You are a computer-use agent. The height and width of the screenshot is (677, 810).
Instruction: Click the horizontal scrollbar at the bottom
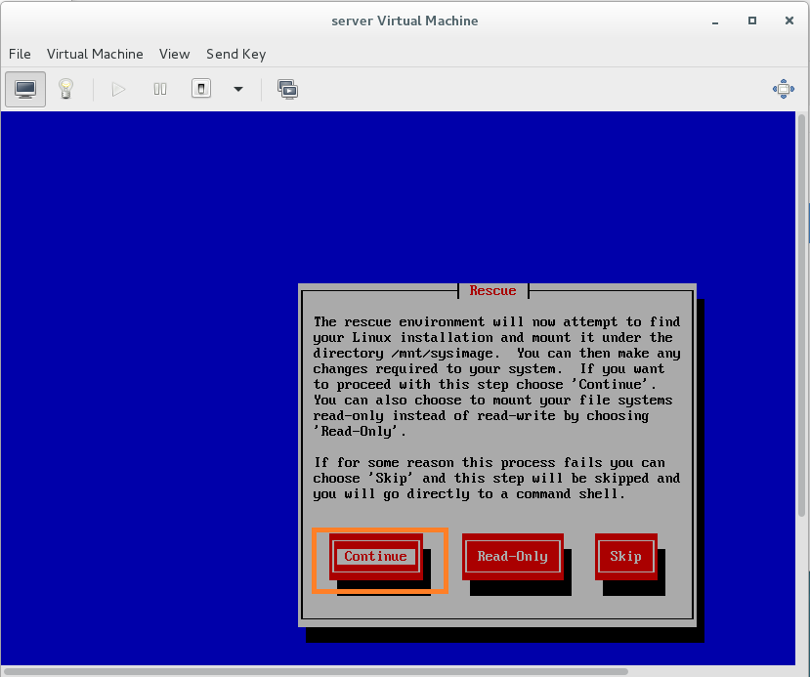point(313,671)
